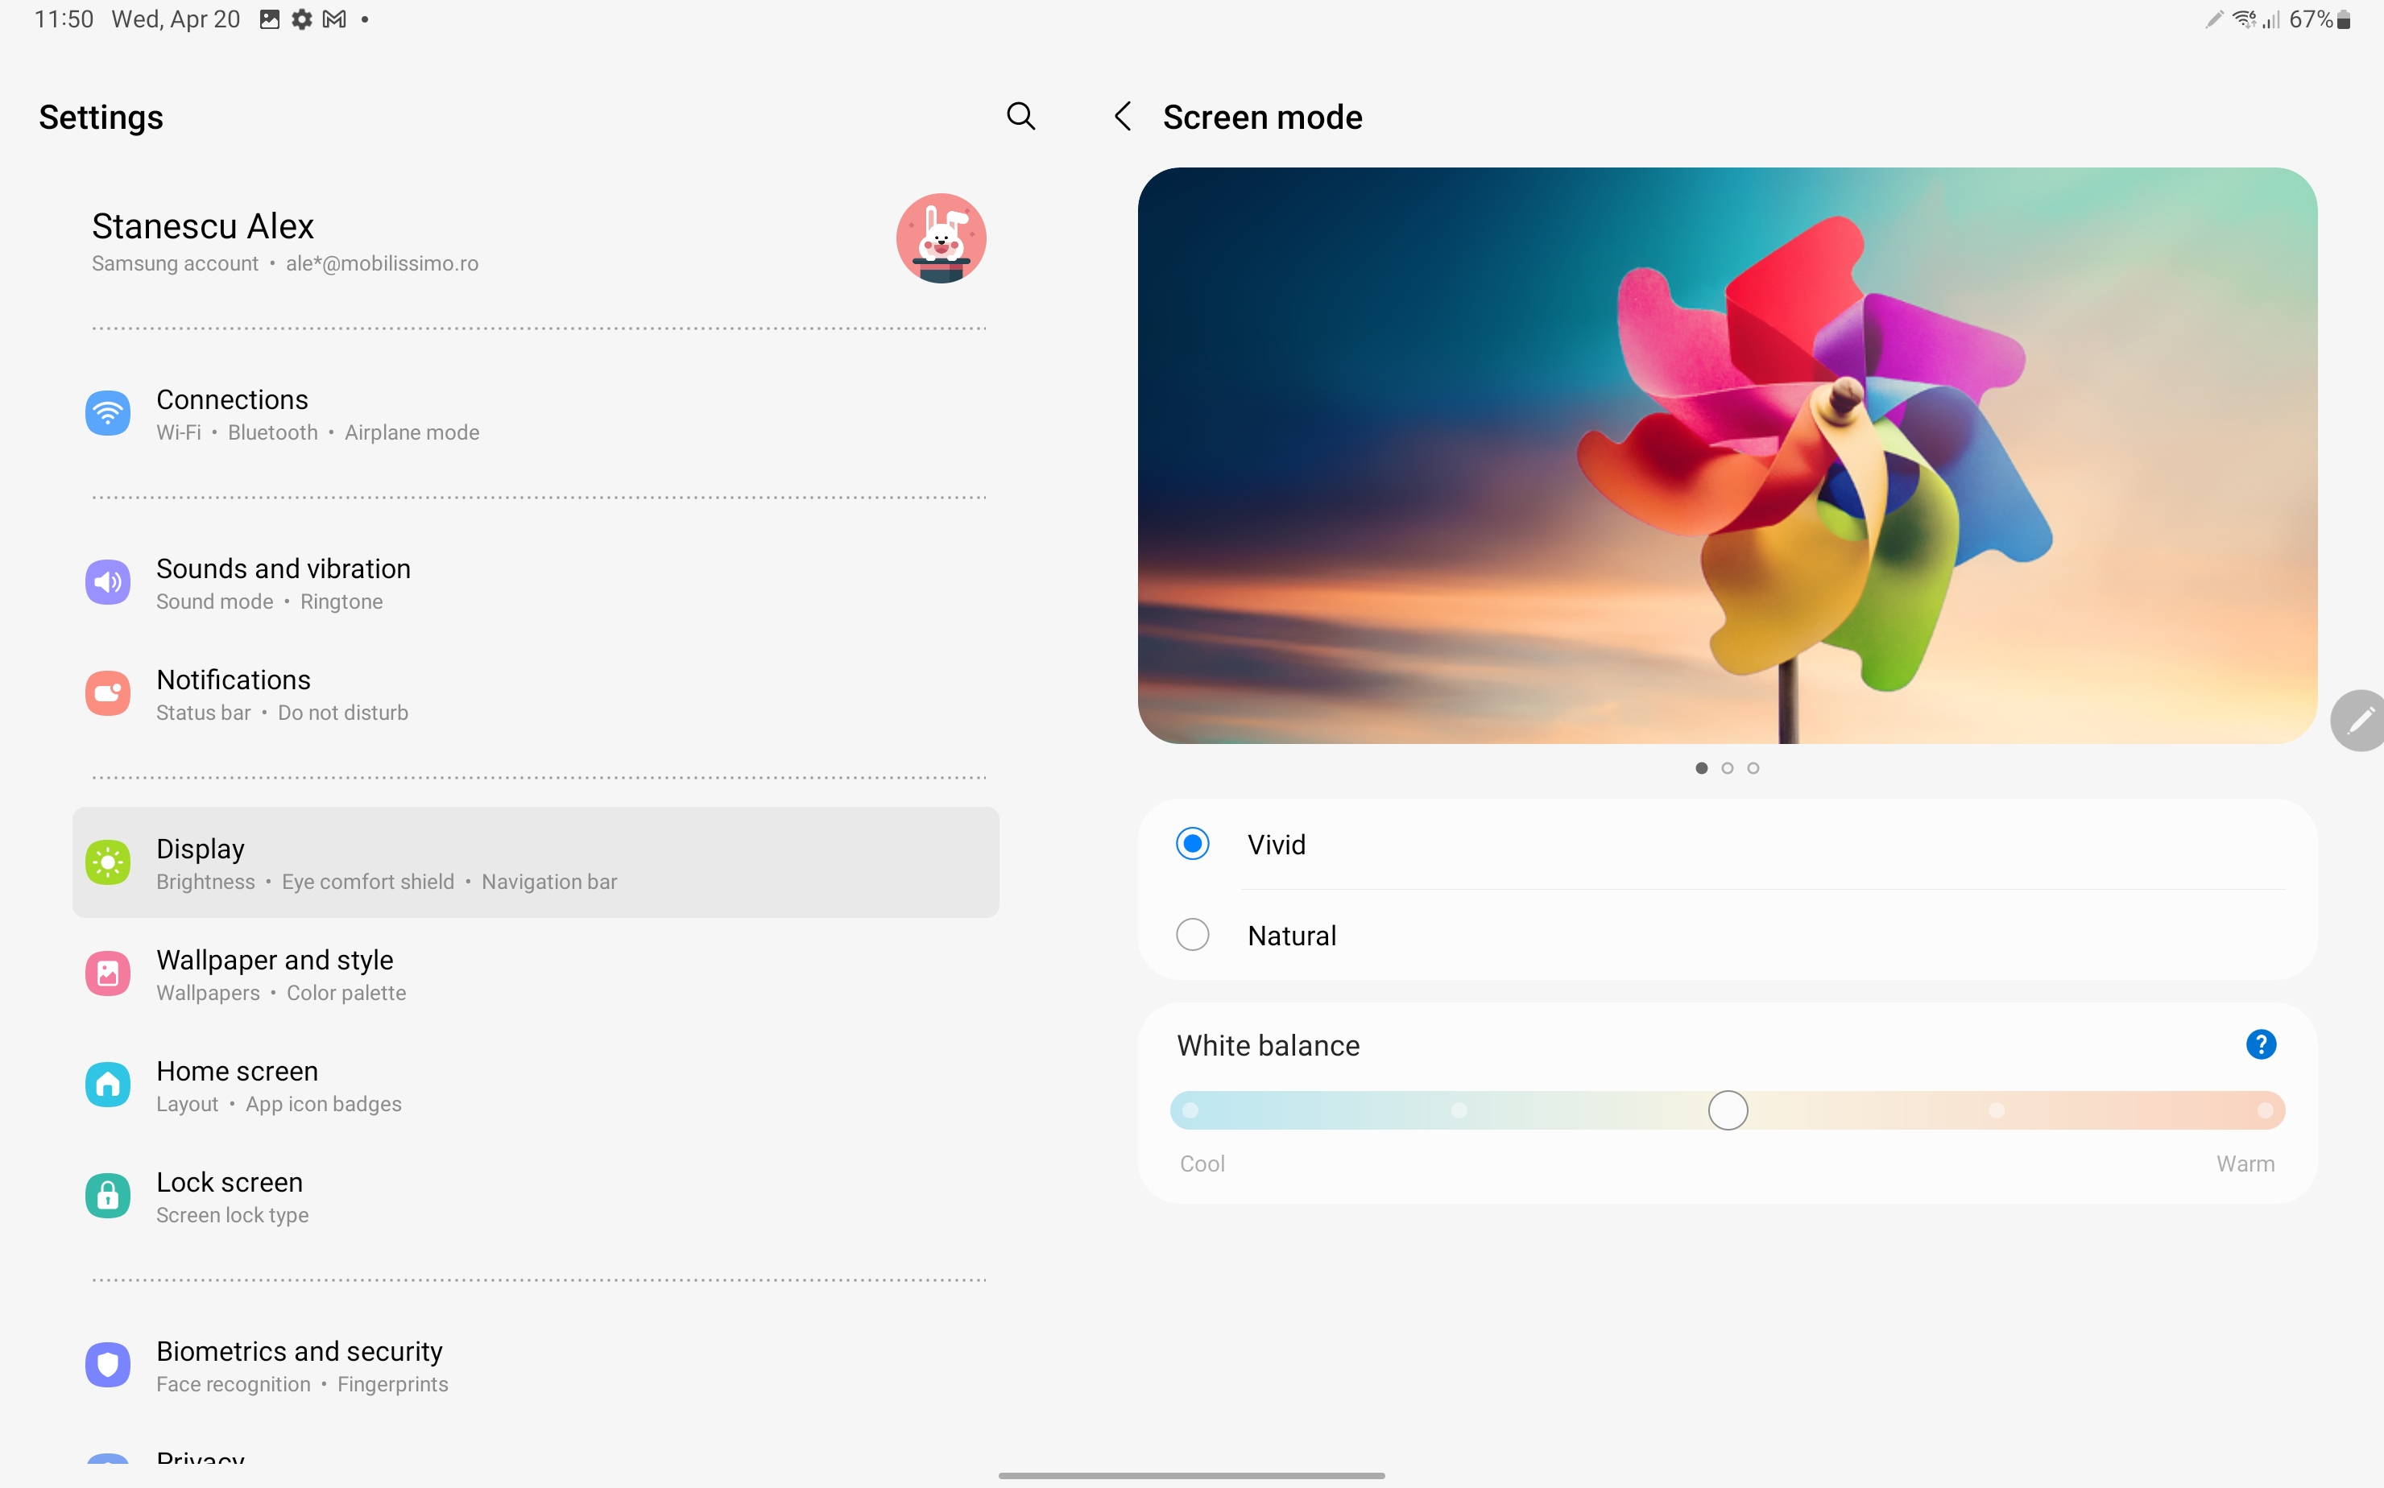This screenshot has width=2384, height=1488.
Task: Open Stanescu Alex Samsung account
Action: tap(536, 240)
